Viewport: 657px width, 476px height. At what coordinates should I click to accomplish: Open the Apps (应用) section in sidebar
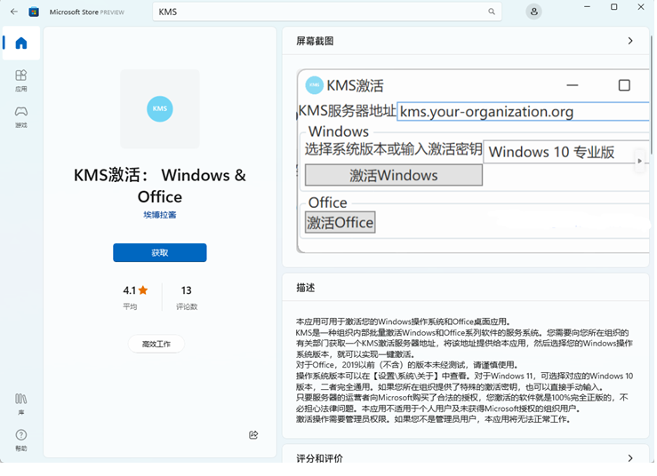click(x=21, y=81)
